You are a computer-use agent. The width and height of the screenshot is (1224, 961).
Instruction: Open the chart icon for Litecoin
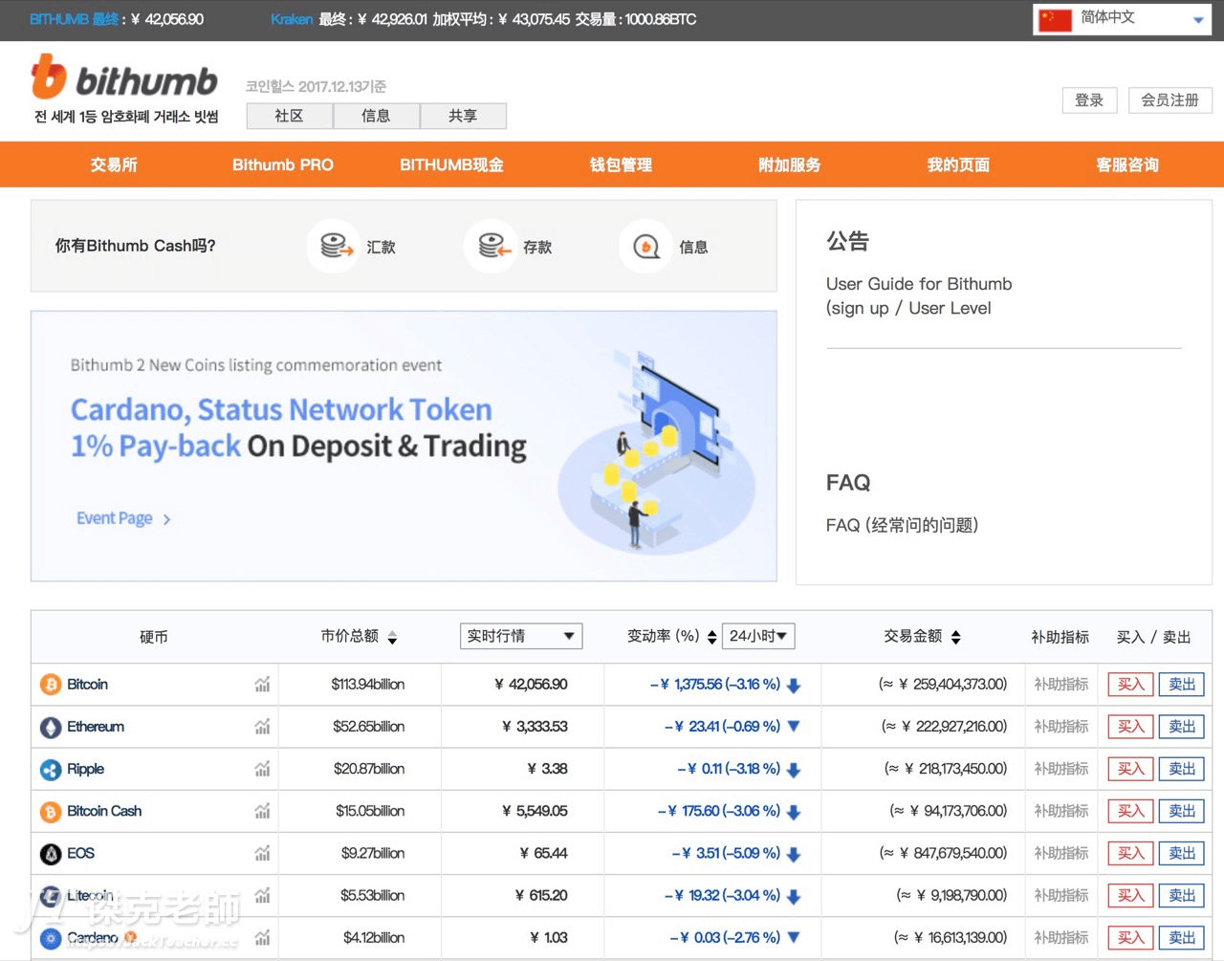pyautogui.click(x=262, y=895)
